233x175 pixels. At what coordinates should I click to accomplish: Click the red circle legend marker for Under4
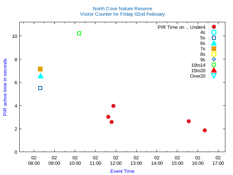pos(214,27)
